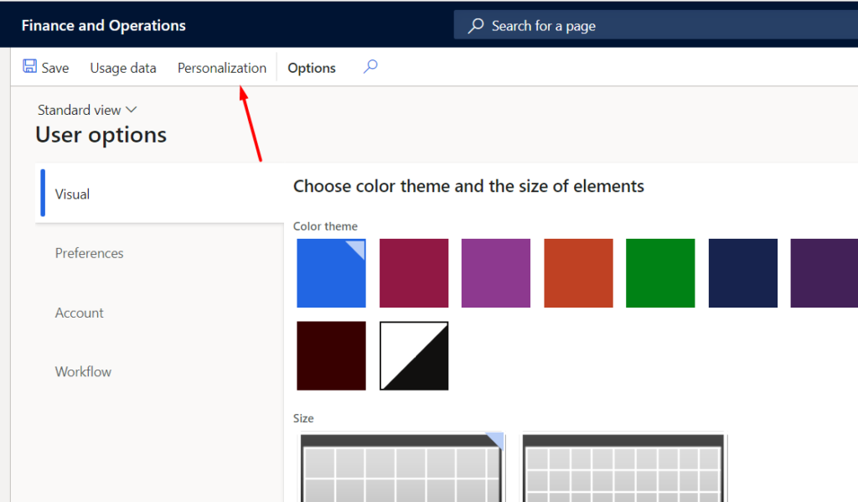The width and height of the screenshot is (858, 502).
Task: Click the Search for a page field
Action: 655,26
